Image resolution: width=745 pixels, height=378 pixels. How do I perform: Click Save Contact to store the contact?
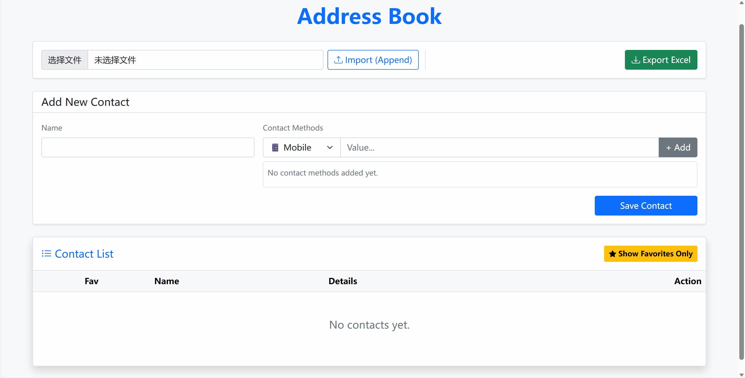(x=646, y=206)
